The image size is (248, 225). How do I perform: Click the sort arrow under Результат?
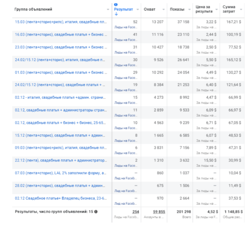click(116, 14)
